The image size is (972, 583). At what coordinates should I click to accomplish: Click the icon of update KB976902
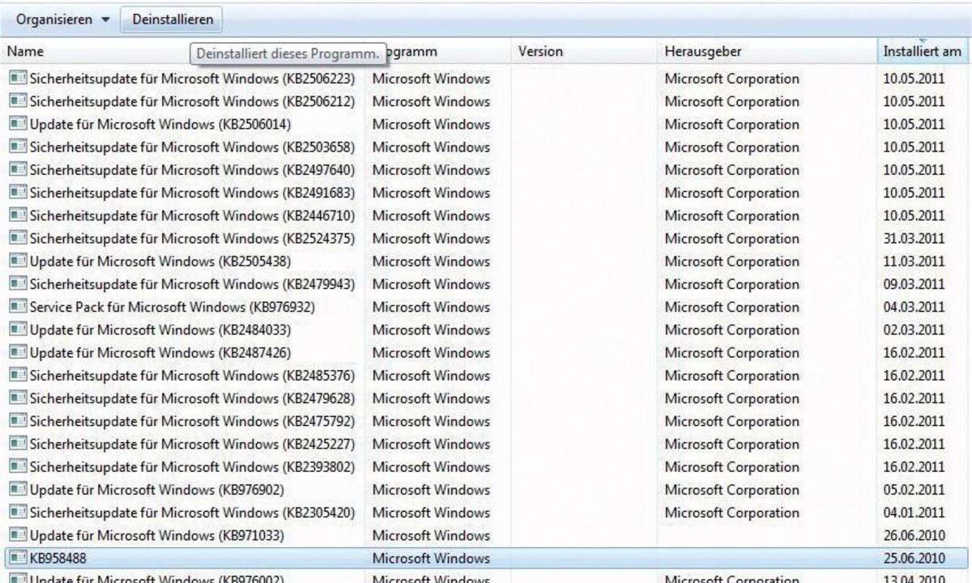18,489
